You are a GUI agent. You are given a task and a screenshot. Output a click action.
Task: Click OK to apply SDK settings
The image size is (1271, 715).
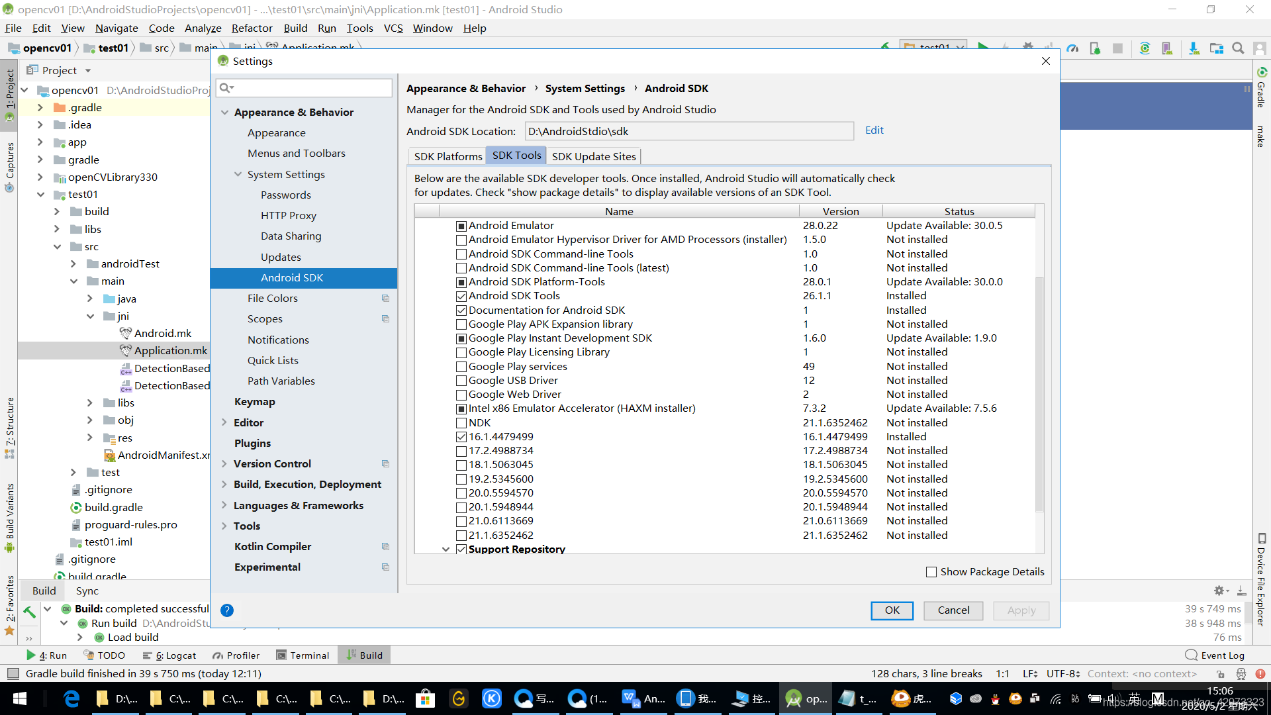(892, 609)
